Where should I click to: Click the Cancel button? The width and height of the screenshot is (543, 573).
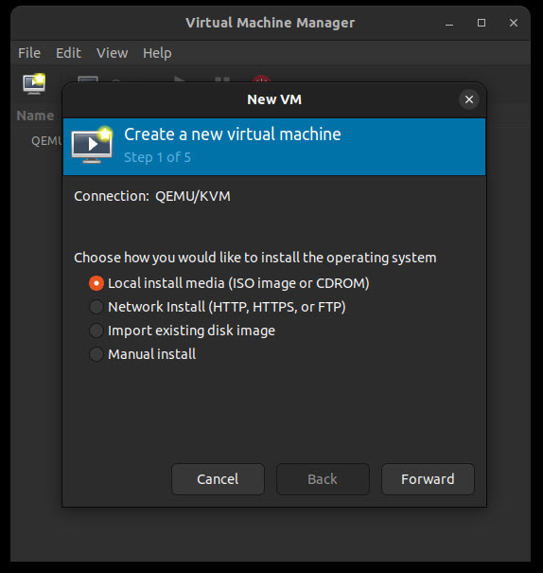tap(218, 479)
